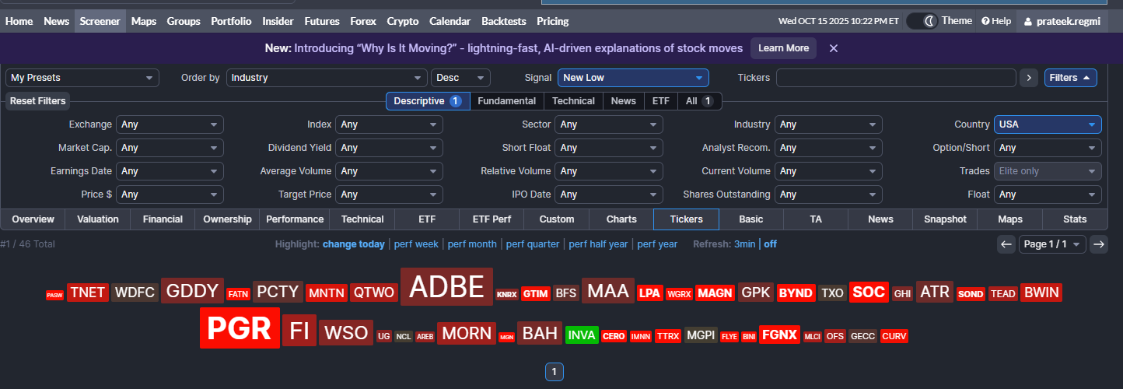Open the MORN ticker
1123x389 pixels.
coord(467,333)
